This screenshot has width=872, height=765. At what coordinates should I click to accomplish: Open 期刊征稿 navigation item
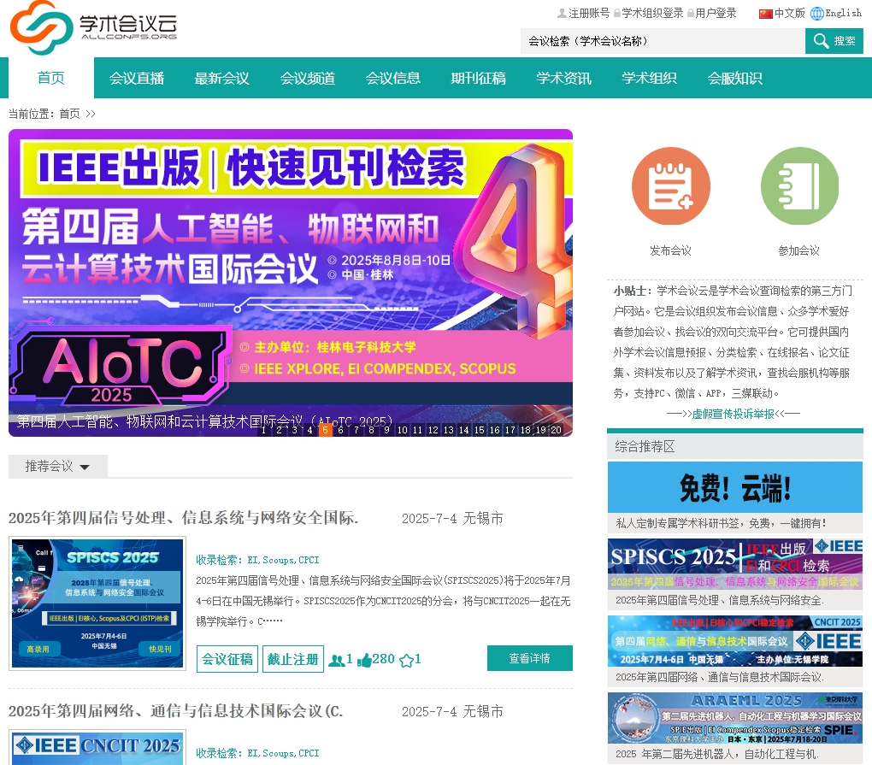point(478,79)
